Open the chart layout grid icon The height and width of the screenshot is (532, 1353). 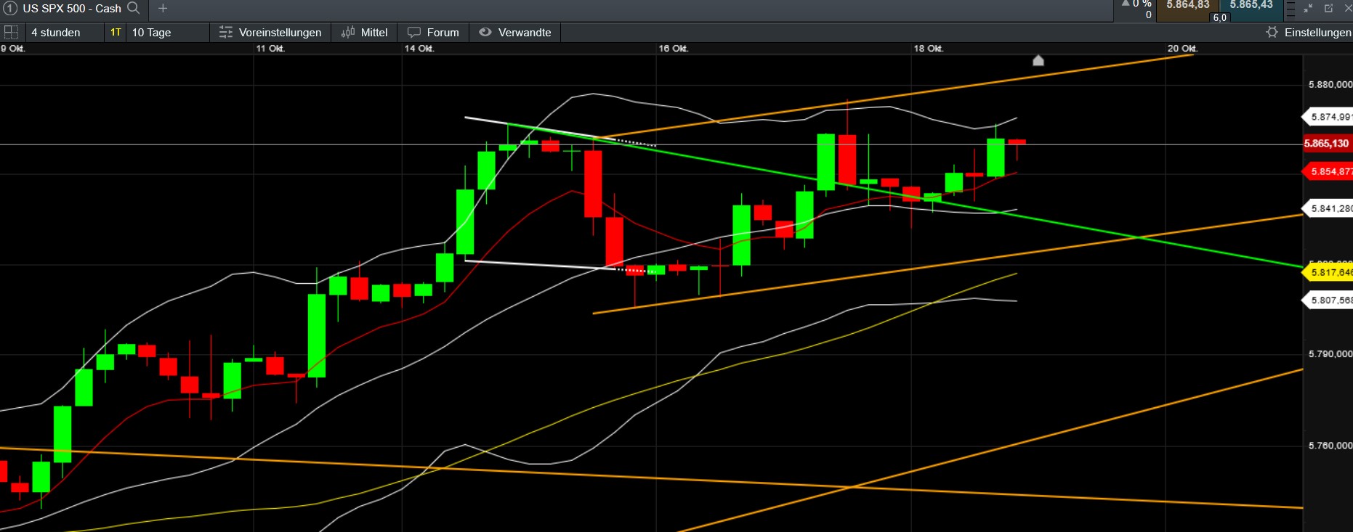11,32
